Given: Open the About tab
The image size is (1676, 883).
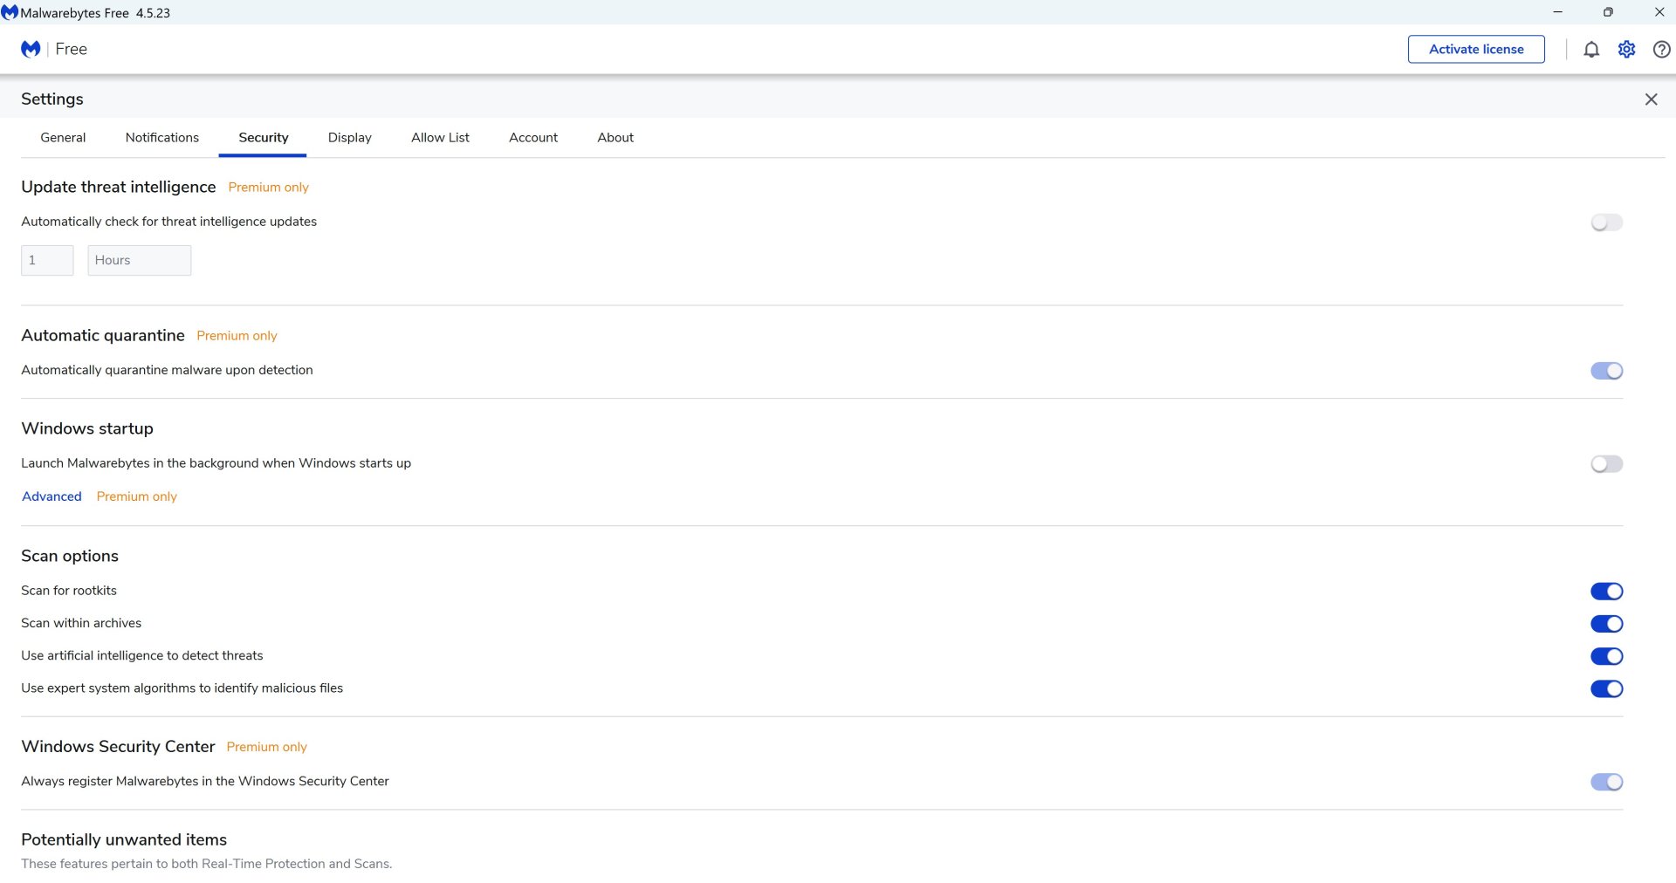Looking at the screenshot, I should pos(615,138).
